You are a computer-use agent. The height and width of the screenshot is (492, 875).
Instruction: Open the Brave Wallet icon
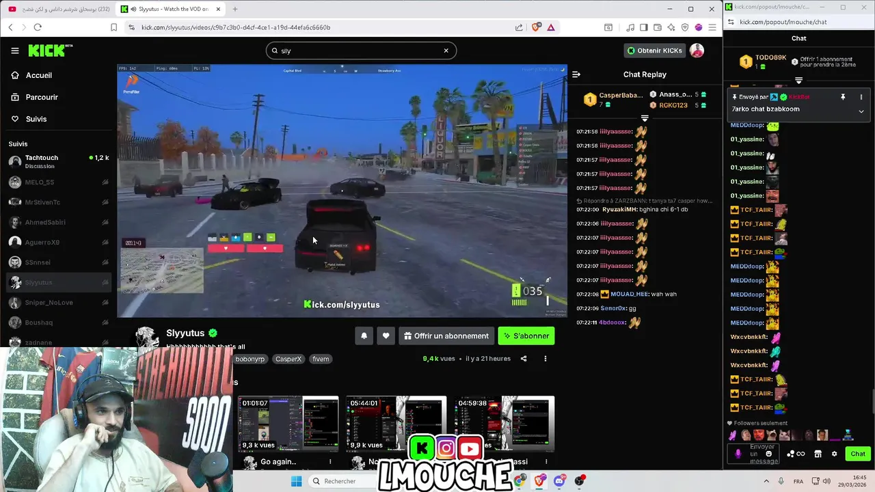[x=658, y=27]
